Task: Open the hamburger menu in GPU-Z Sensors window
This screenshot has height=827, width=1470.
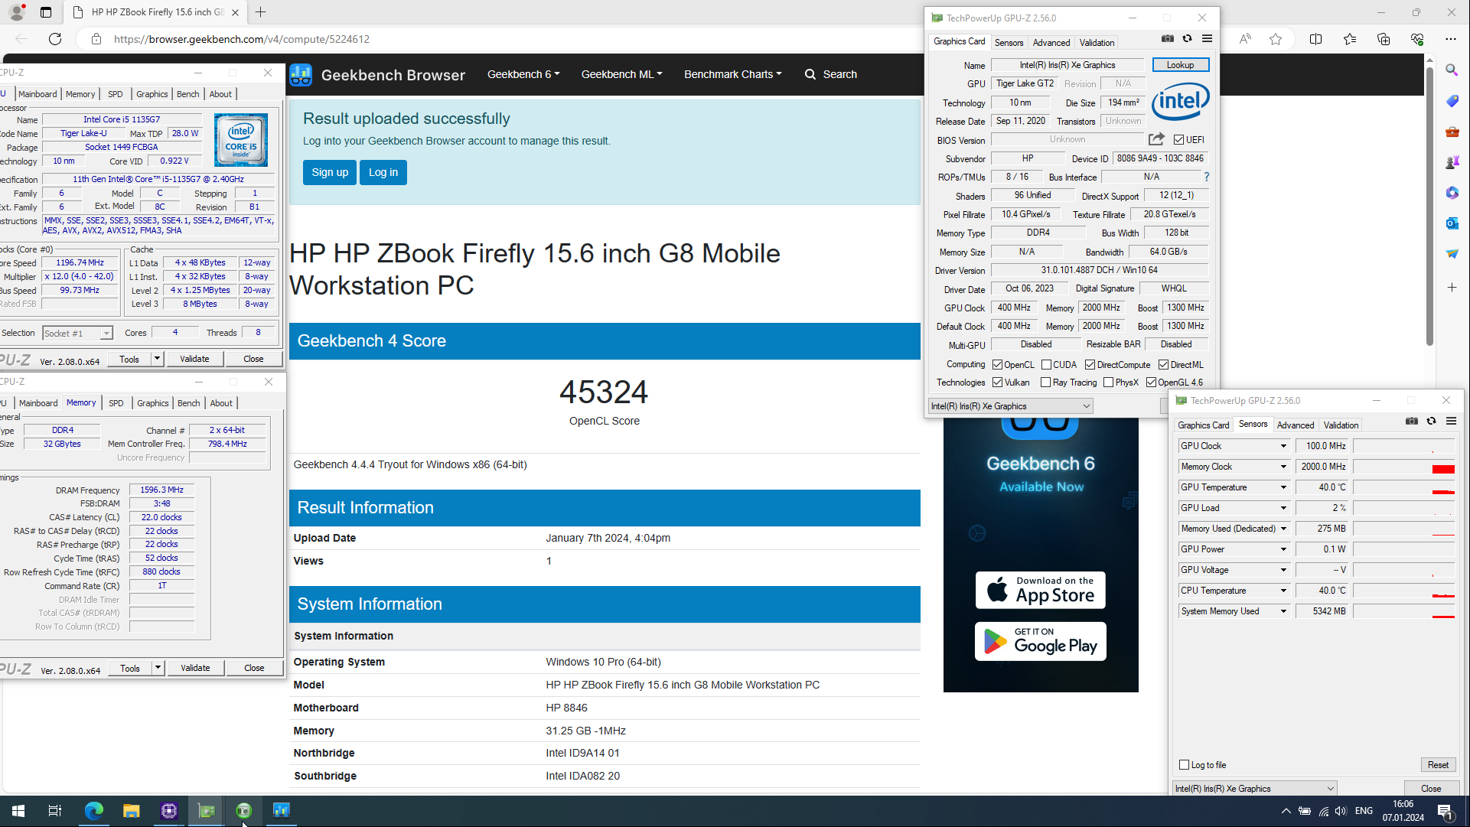Action: (1451, 422)
